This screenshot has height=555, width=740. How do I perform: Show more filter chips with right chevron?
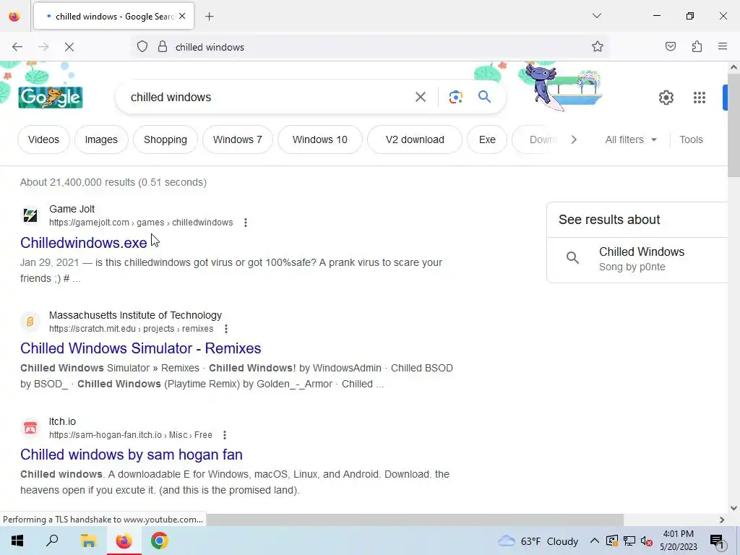[573, 139]
